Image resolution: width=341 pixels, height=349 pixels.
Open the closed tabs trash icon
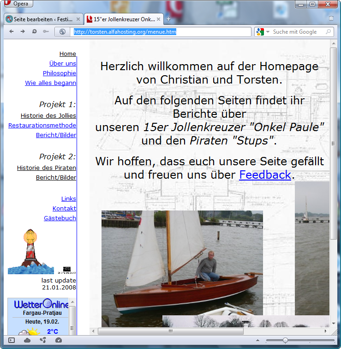click(331, 19)
